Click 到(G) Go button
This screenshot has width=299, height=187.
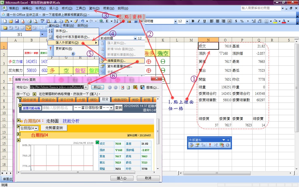click(x=98, y=87)
